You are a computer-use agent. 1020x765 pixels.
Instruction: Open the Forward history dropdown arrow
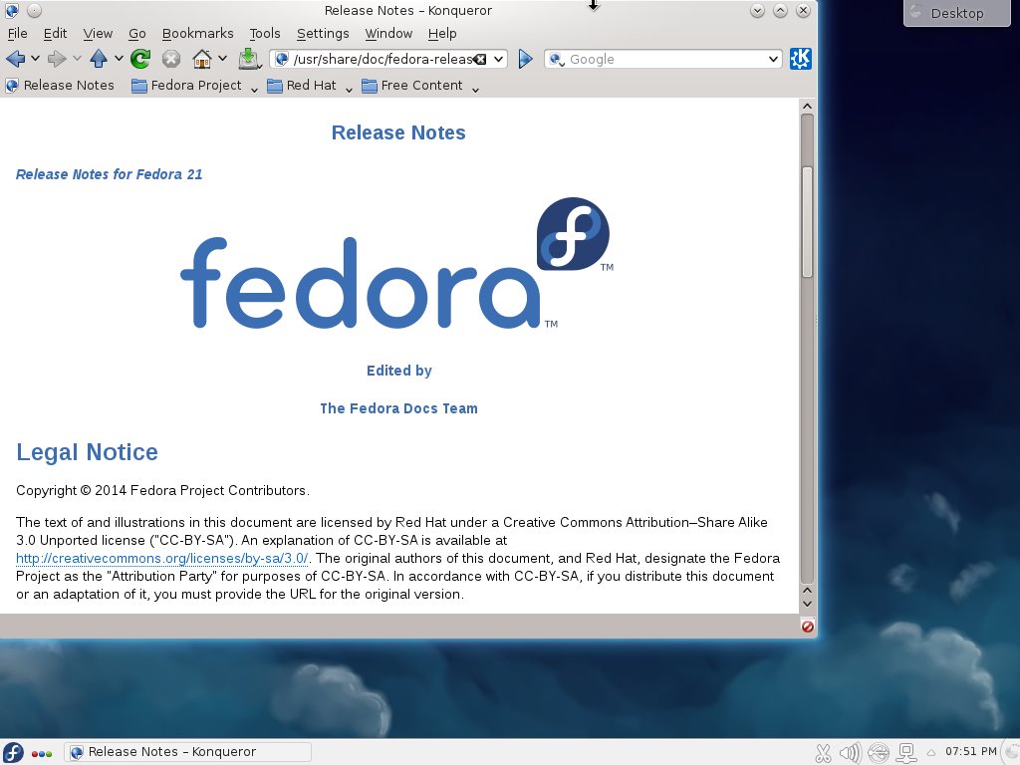point(77,59)
